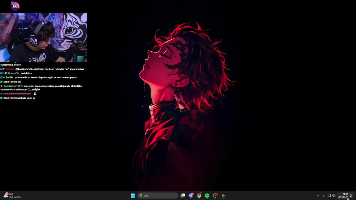Click ZenciTohru's "oki" message username
Viewport: 356px width, 200px height.
9,82
